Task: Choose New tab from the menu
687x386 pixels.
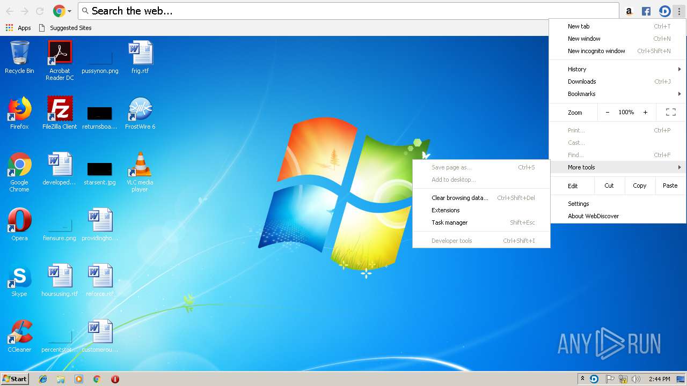Action: click(618, 26)
